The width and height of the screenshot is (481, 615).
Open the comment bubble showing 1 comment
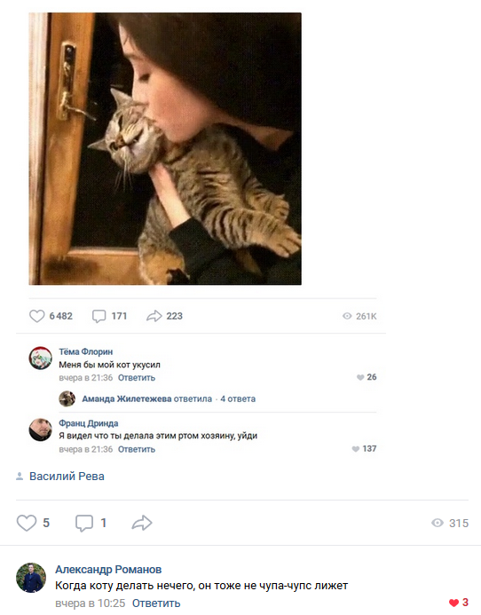[x=84, y=523]
